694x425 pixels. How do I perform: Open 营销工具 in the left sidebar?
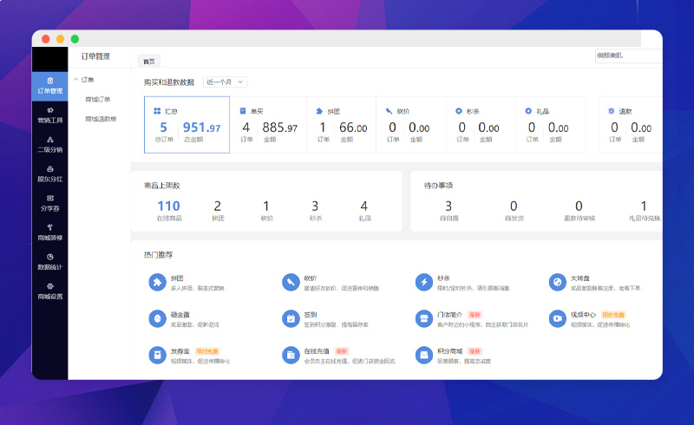[49, 114]
